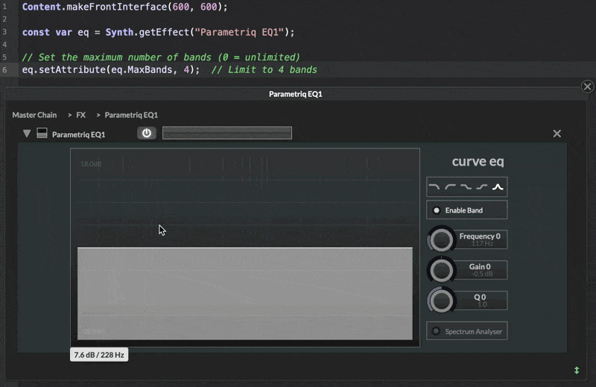This screenshot has height=387, width=596.
Task: Collapse the Parametriq EQ1 module triangle
Action: click(27, 134)
